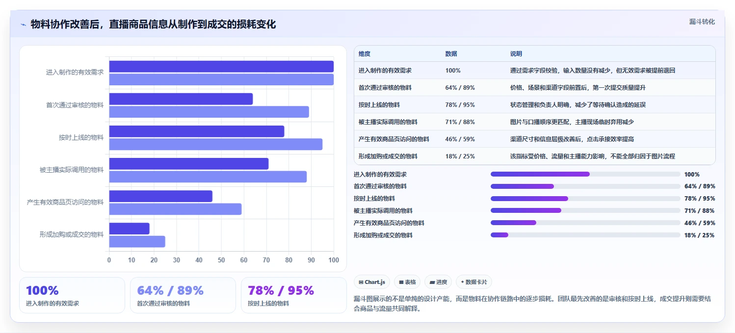Click the lighter chart bar for 首次通过审核的物料
Viewport: 735px width, 333px height.
tap(209, 112)
